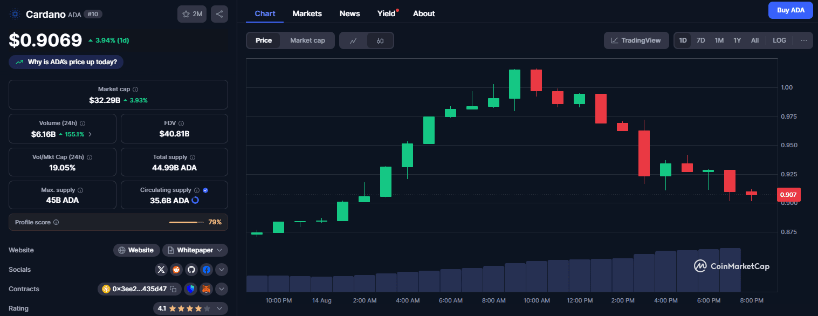Switch to candlestick chart view

(380, 40)
